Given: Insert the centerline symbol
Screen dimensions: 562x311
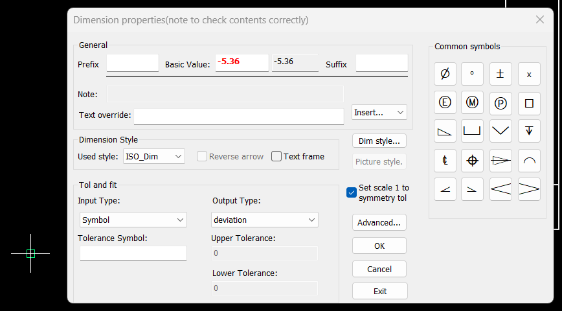Looking at the screenshot, I should (445, 160).
